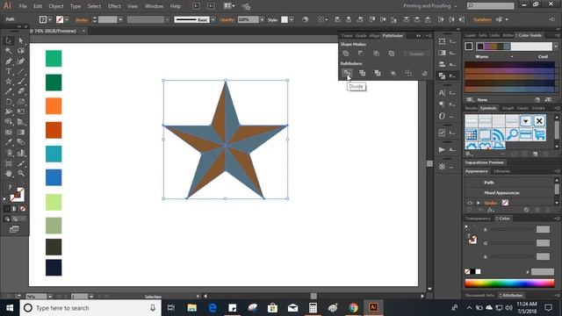Click the five-pointed star artwork
Viewport: 562px width, 316px height.
pyautogui.click(x=226, y=140)
